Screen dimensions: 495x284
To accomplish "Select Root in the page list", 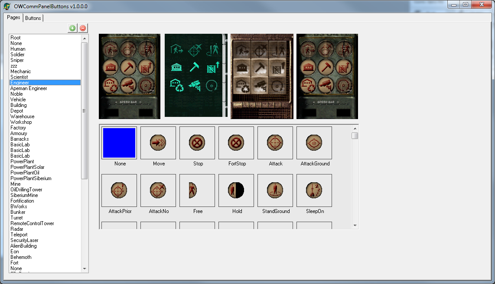I will pyautogui.click(x=45, y=38).
